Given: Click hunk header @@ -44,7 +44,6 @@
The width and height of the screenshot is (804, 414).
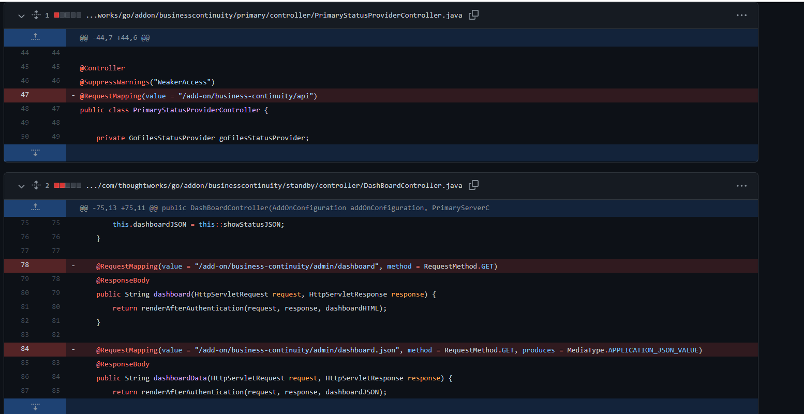Looking at the screenshot, I should pyautogui.click(x=114, y=38).
